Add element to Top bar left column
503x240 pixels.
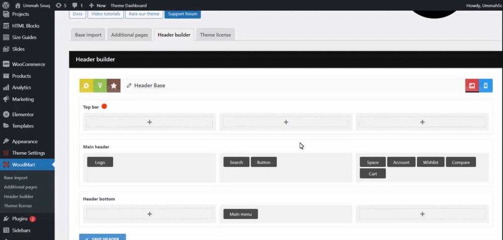pos(149,122)
